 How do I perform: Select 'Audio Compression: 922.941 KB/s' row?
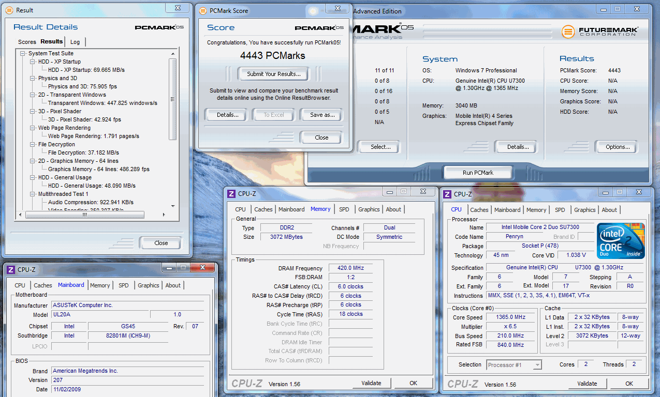[x=91, y=202]
